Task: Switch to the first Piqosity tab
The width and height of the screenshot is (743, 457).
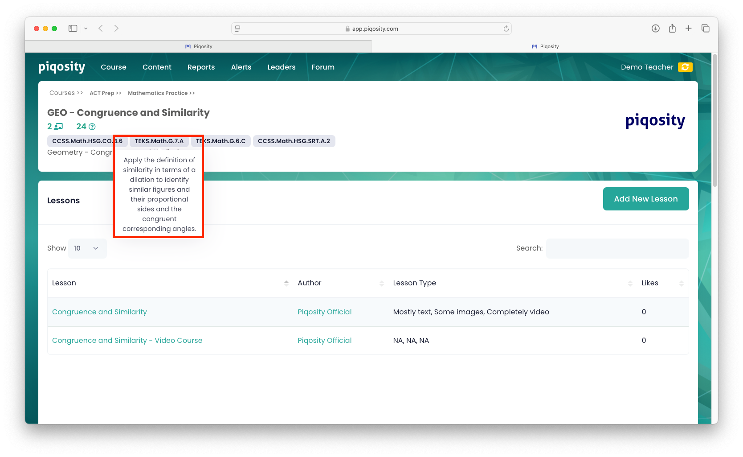Action: (198, 46)
